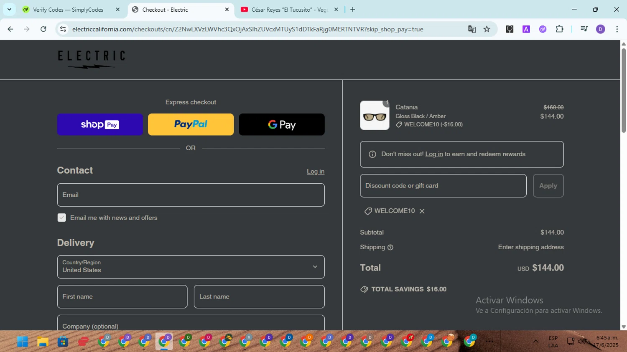Open File Explorer from taskbar
This screenshot has height=352, width=627.
point(43,342)
